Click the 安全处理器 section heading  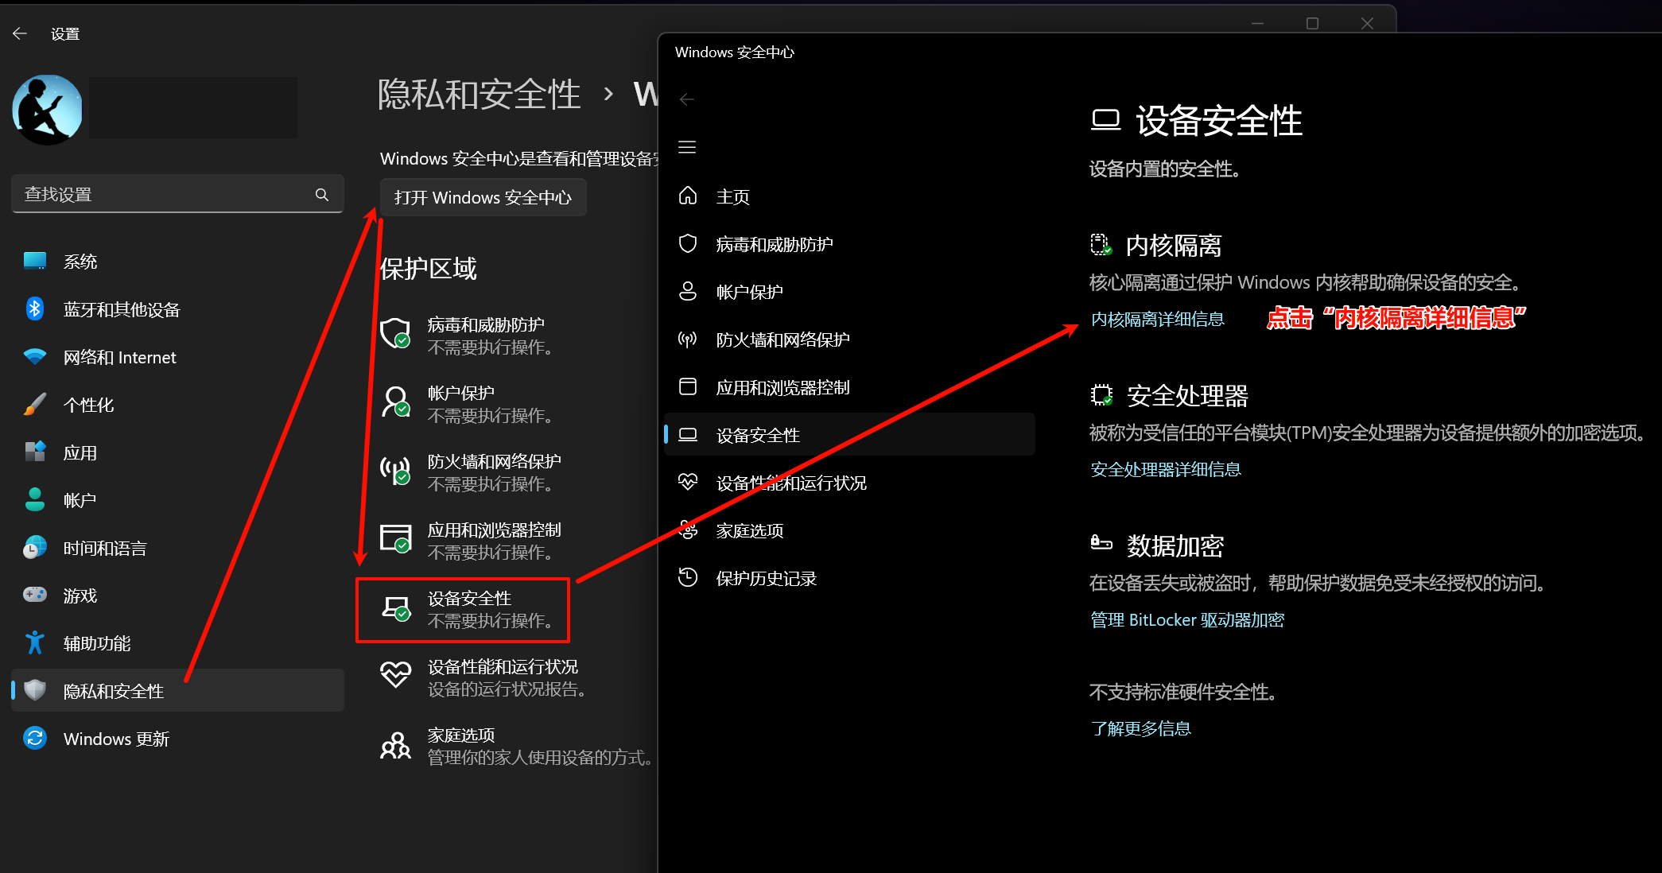tap(1187, 396)
